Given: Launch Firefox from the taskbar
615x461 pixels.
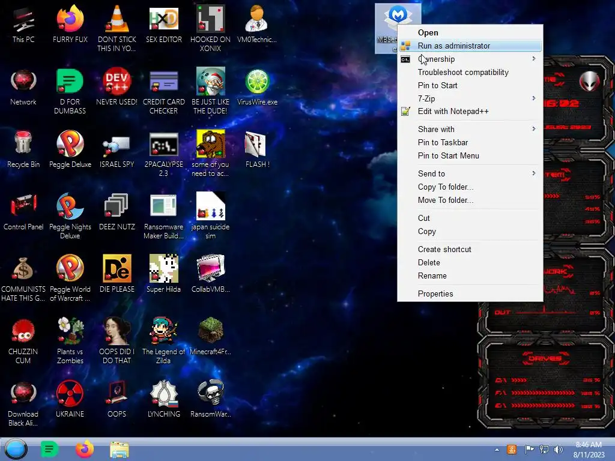Looking at the screenshot, I should coord(84,449).
